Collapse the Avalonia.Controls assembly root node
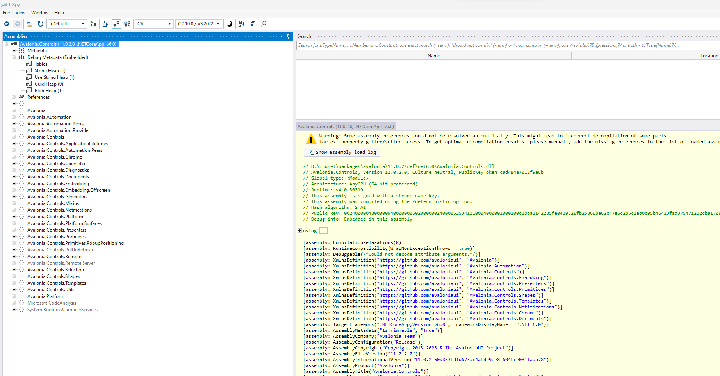Image resolution: width=720 pixels, height=376 pixels. (7, 44)
